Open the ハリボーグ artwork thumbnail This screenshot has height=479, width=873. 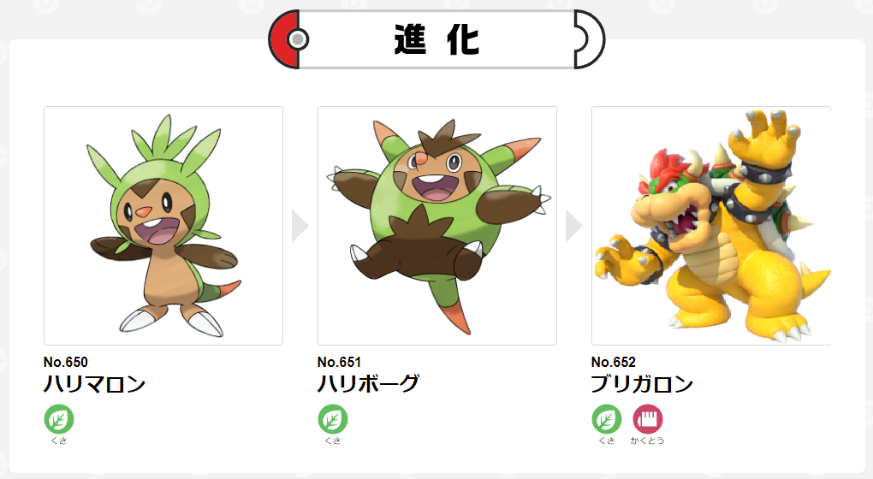(437, 226)
